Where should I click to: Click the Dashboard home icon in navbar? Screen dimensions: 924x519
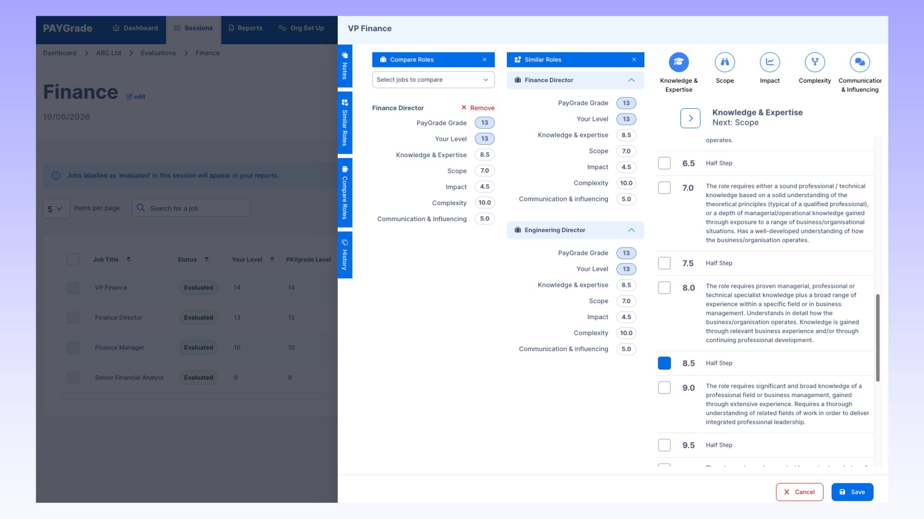116,28
